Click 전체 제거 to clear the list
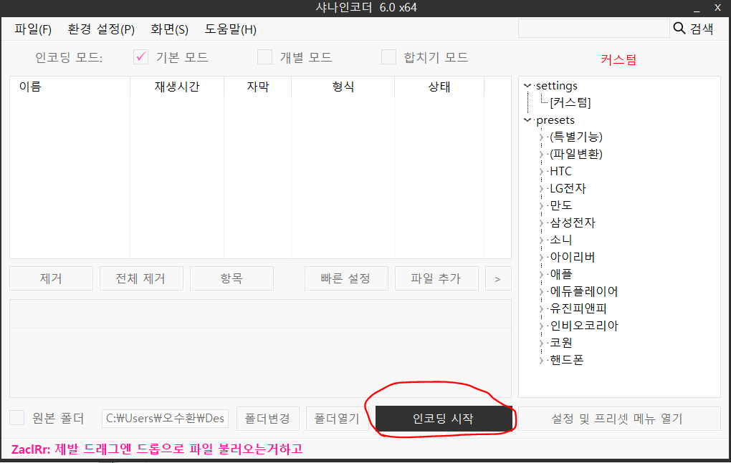Image resolution: width=731 pixels, height=463 pixels. pos(141,278)
